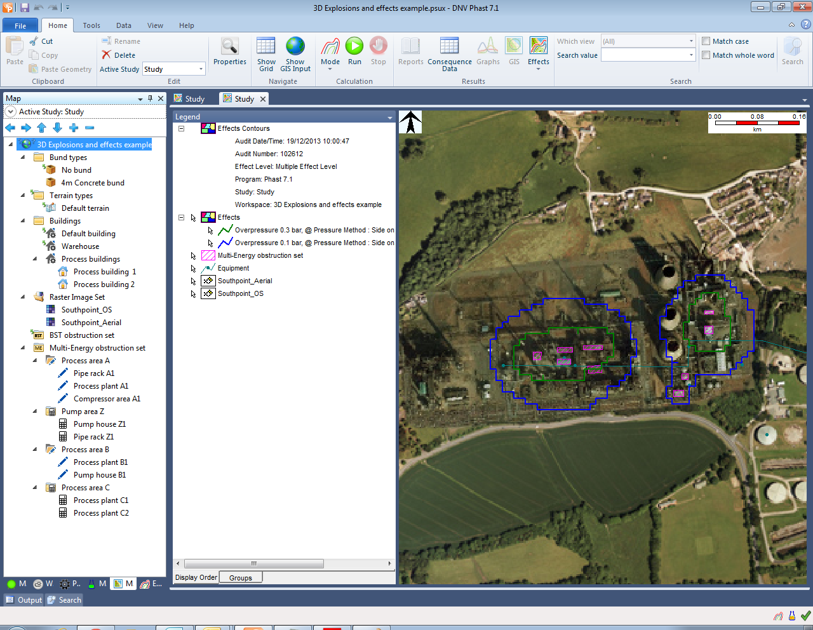Open the Search value dropdown
The image size is (813, 630).
[x=691, y=55]
